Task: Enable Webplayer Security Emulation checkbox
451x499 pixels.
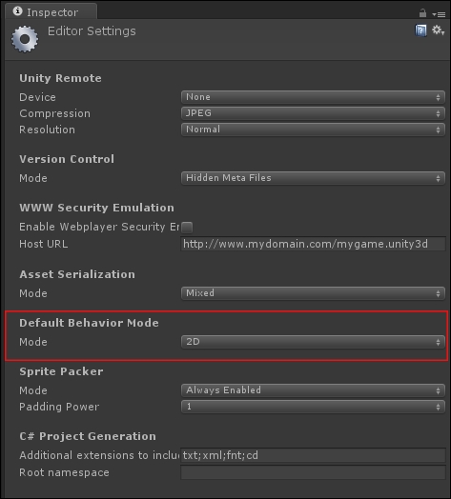Action: [187, 228]
